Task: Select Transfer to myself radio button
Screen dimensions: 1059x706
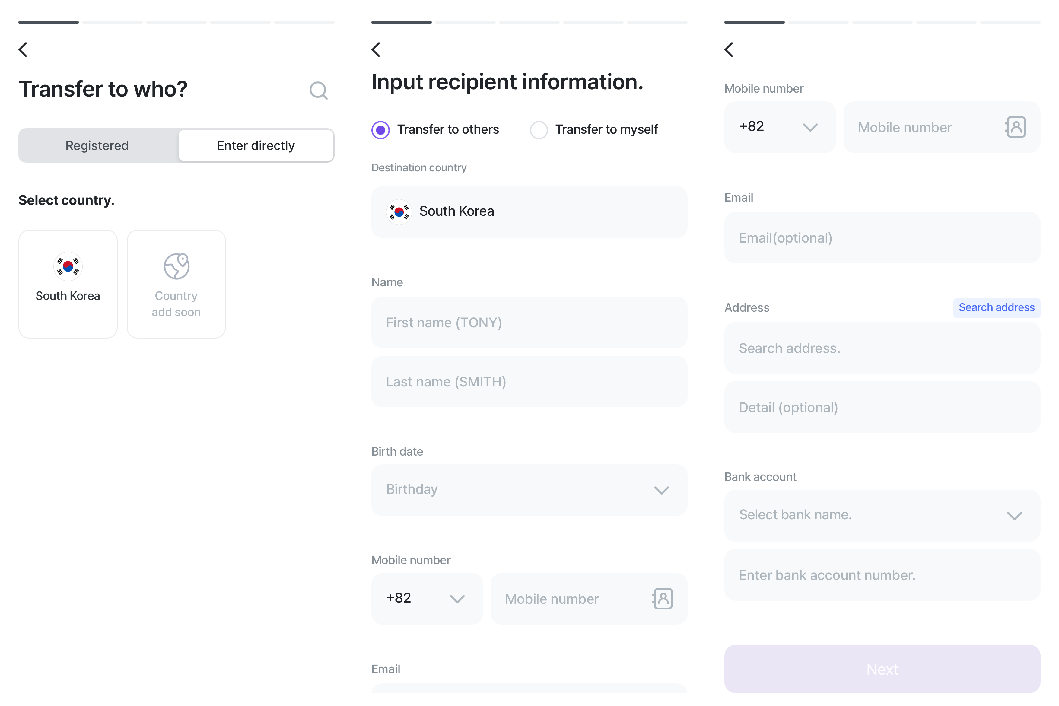Action: (x=539, y=130)
